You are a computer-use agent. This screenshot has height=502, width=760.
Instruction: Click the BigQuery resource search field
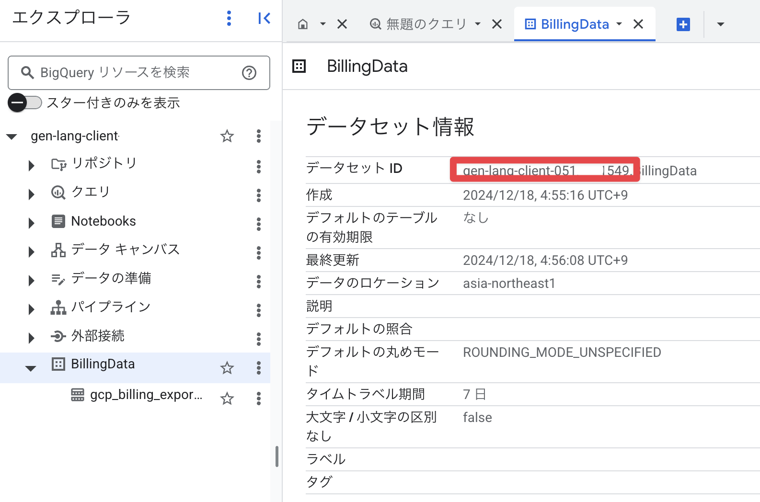(129, 73)
